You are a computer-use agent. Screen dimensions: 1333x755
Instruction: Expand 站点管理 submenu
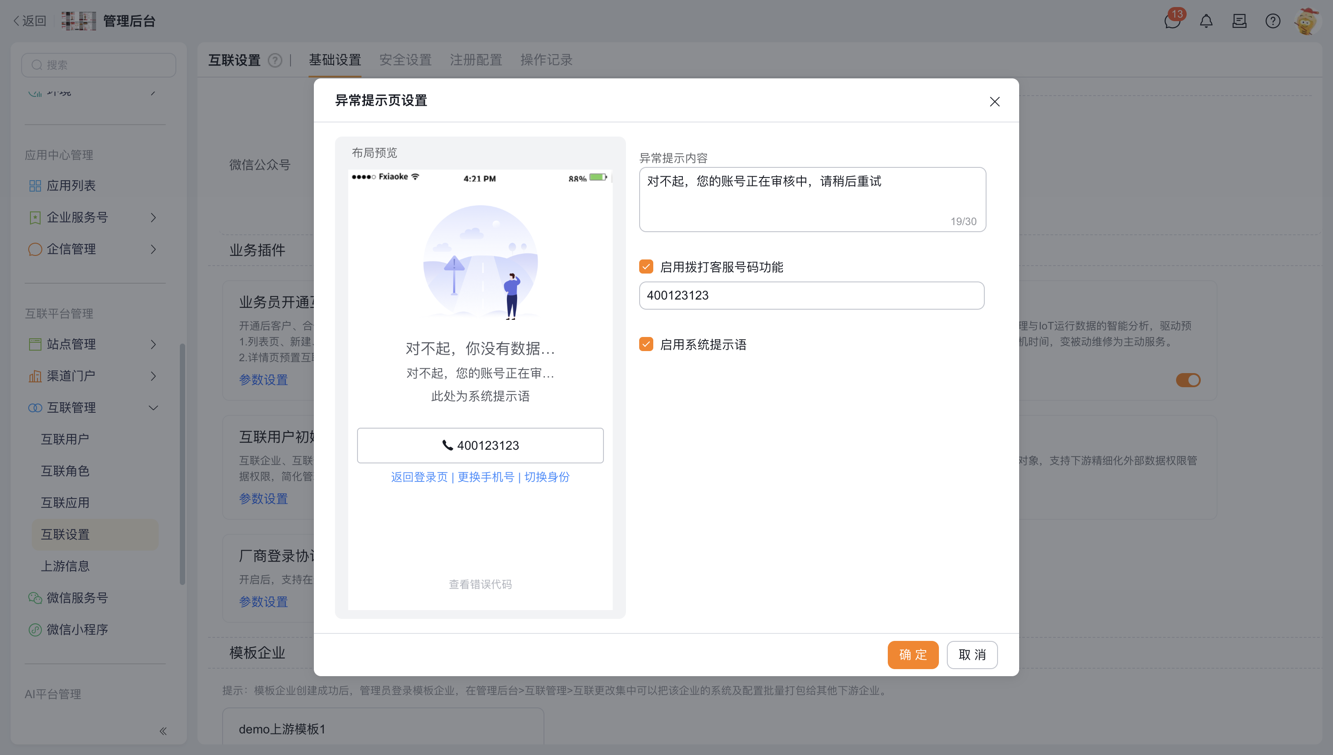click(x=153, y=344)
